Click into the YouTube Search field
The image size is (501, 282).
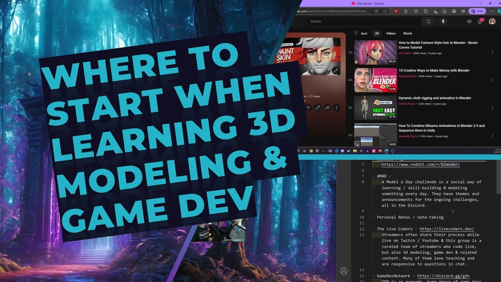(x=364, y=22)
